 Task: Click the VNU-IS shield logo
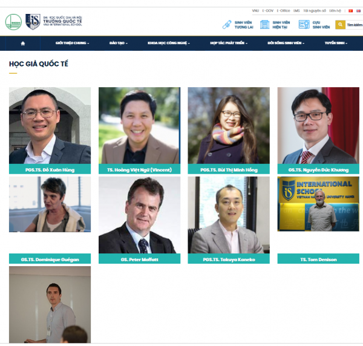pyautogui.click(x=33, y=22)
